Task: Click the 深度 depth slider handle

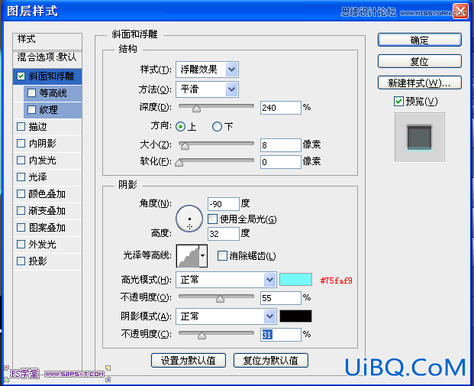Action: tap(196, 108)
